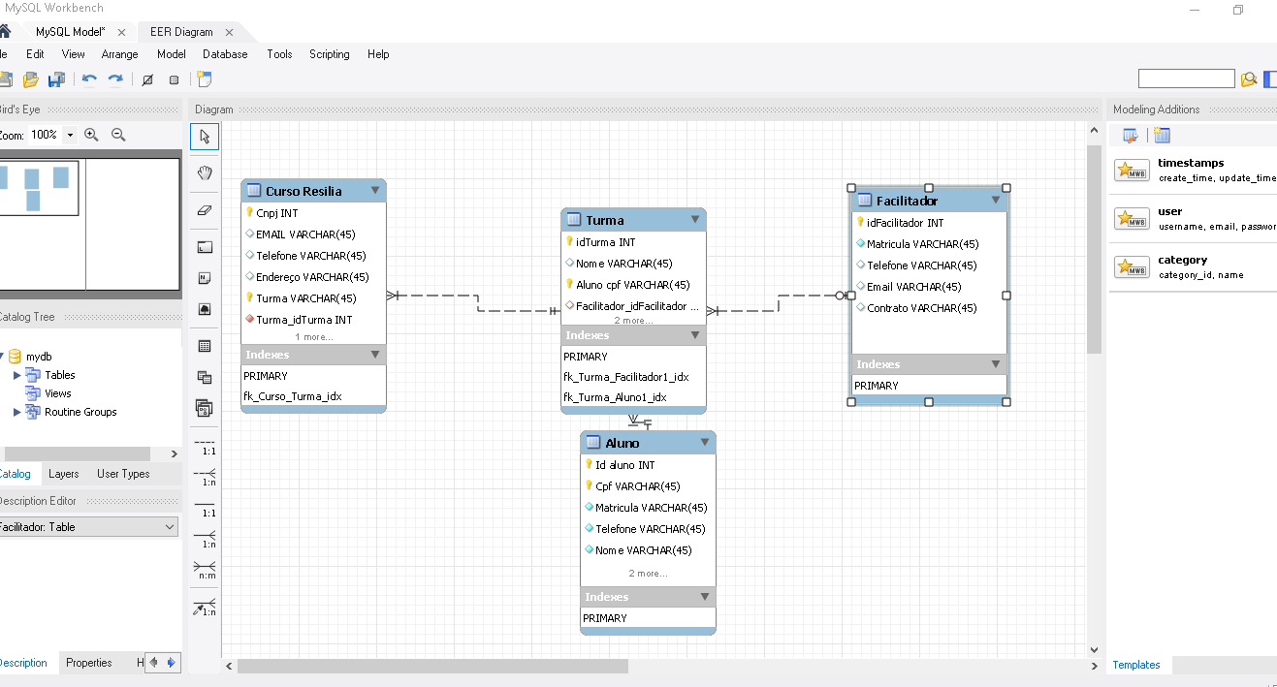The image size is (1277, 687).
Task: Create new diagram note icon in toolbar
Action: (204, 79)
